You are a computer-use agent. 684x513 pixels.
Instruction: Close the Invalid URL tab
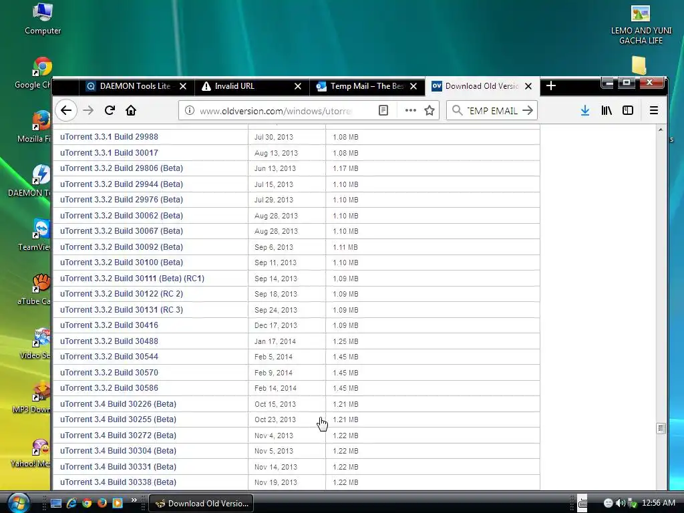[x=298, y=86]
